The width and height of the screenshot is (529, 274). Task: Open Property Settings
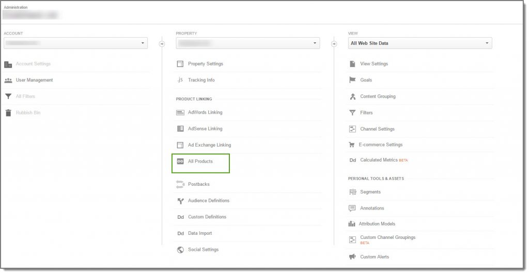tap(206, 64)
